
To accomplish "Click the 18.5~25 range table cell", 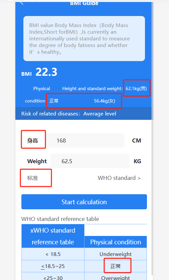I will pos(53,266).
